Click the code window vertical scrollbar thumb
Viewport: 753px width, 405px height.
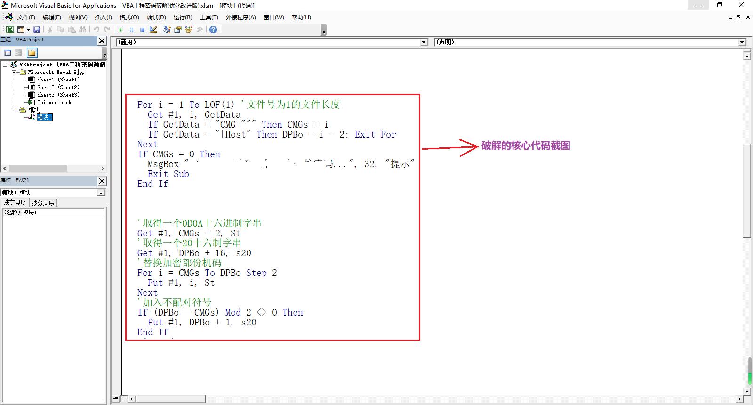(747, 191)
